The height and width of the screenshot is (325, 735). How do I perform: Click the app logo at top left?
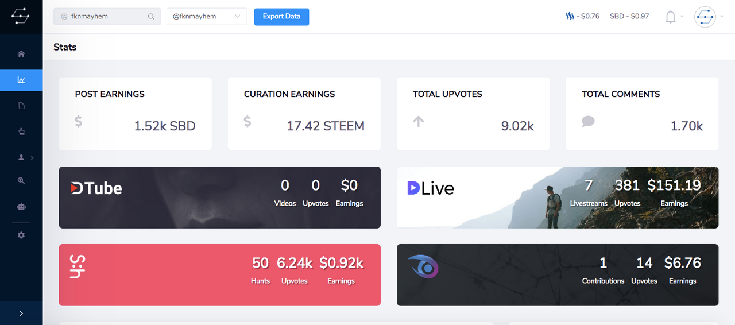point(21,17)
